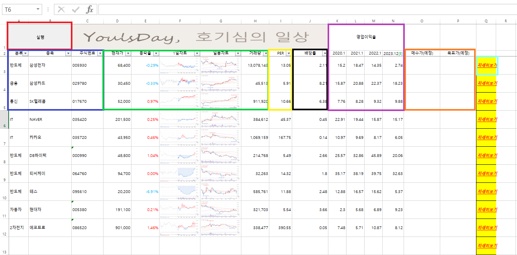This screenshot has height=255, width=517.
Task: Open the 등락율 filter dropdown
Action: 156,53
